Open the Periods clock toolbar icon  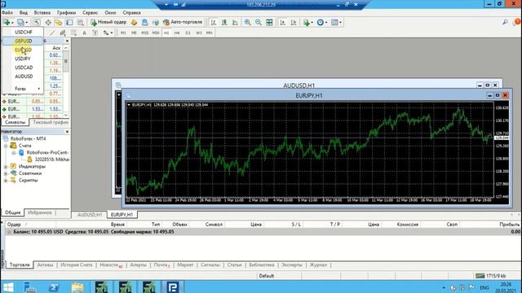pos(320,22)
